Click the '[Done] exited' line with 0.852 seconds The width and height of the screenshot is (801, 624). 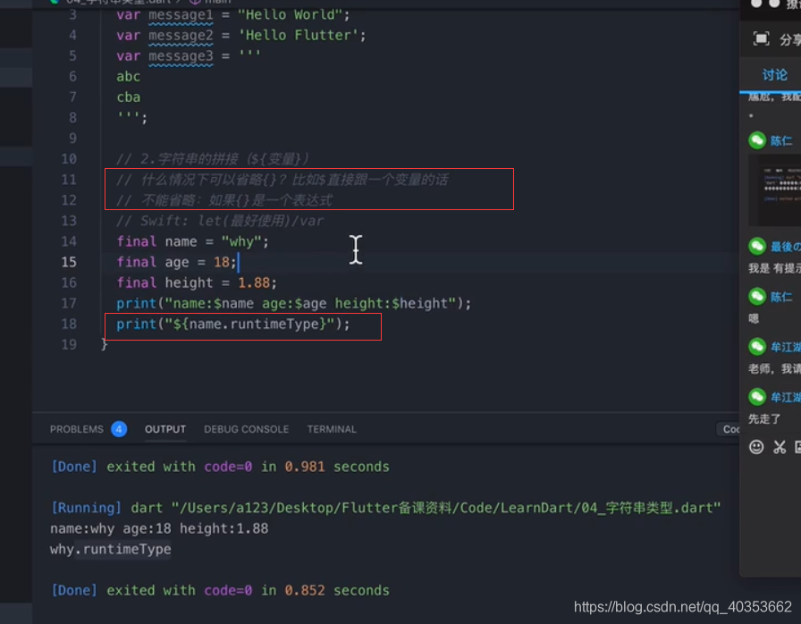pyautogui.click(x=220, y=590)
